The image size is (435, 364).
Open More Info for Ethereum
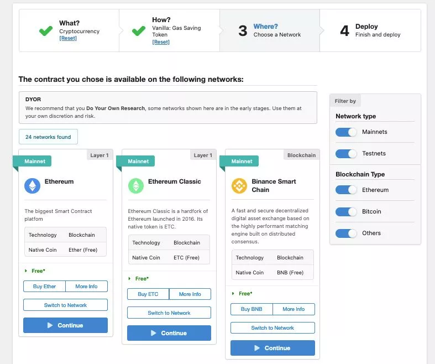coord(87,286)
